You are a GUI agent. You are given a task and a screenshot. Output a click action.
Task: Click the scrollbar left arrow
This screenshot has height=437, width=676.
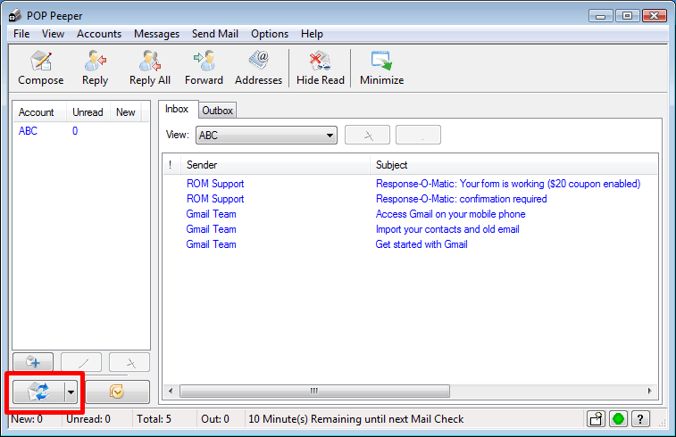click(x=171, y=391)
